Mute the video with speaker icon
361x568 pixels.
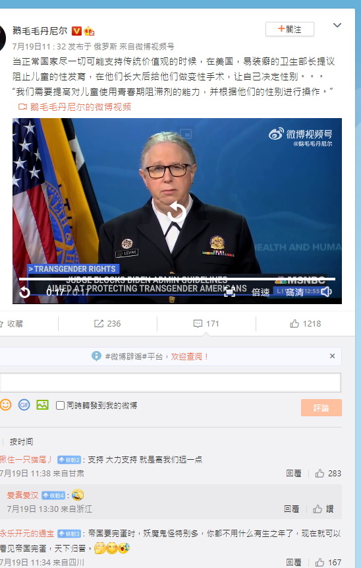click(x=327, y=292)
